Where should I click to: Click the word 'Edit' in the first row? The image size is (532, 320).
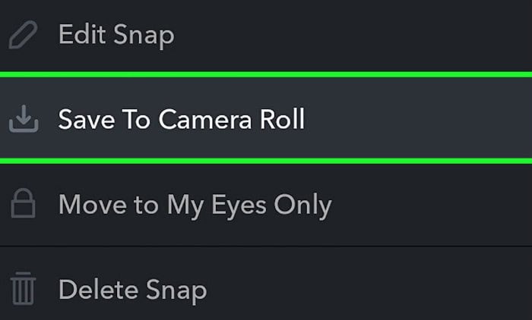point(82,33)
